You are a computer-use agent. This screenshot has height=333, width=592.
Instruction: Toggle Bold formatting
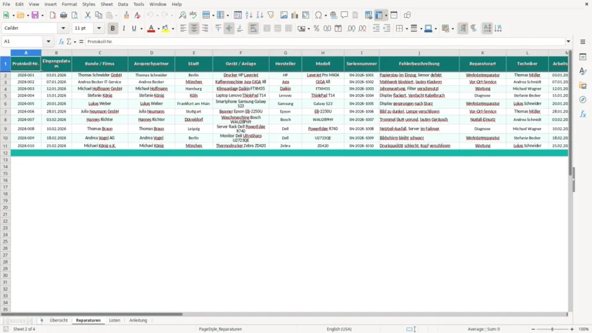tap(113, 28)
